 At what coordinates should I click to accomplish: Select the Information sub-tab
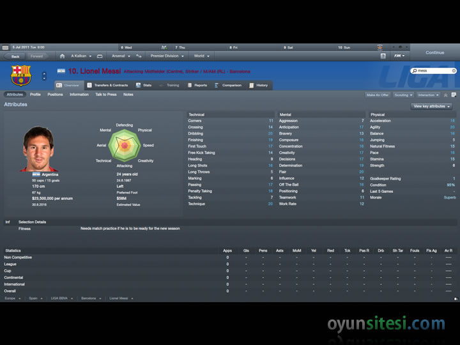tap(79, 95)
